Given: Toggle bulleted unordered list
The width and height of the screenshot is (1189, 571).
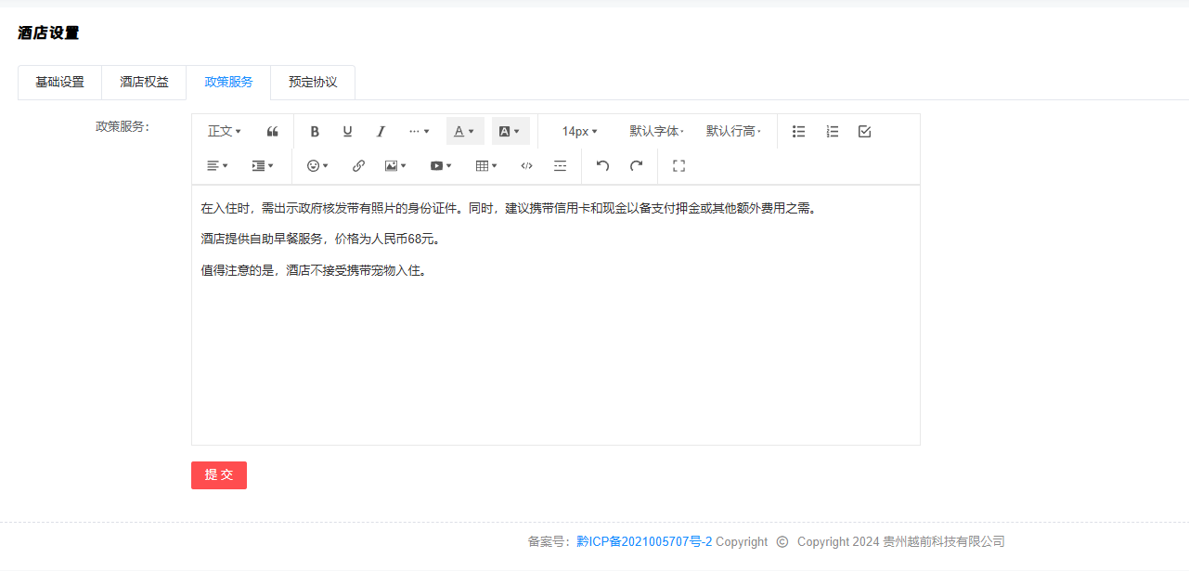Looking at the screenshot, I should pyautogui.click(x=798, y=132).
